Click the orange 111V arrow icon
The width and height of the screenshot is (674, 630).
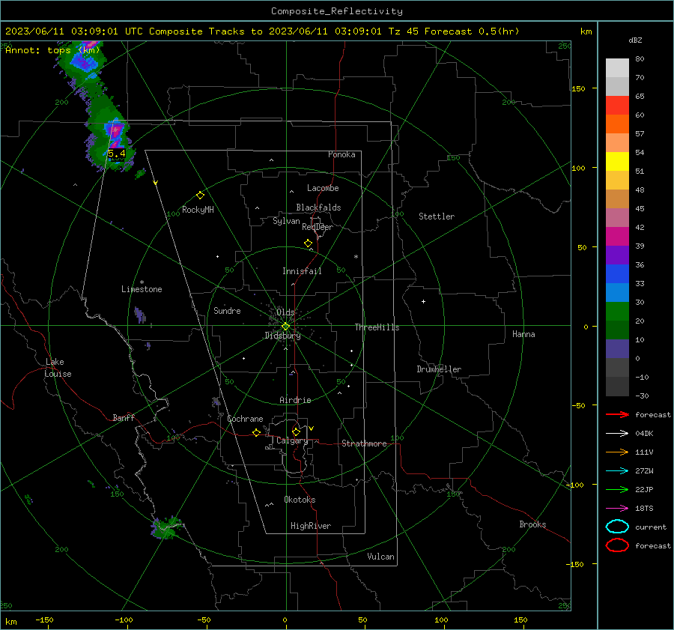tap(617, 452)
